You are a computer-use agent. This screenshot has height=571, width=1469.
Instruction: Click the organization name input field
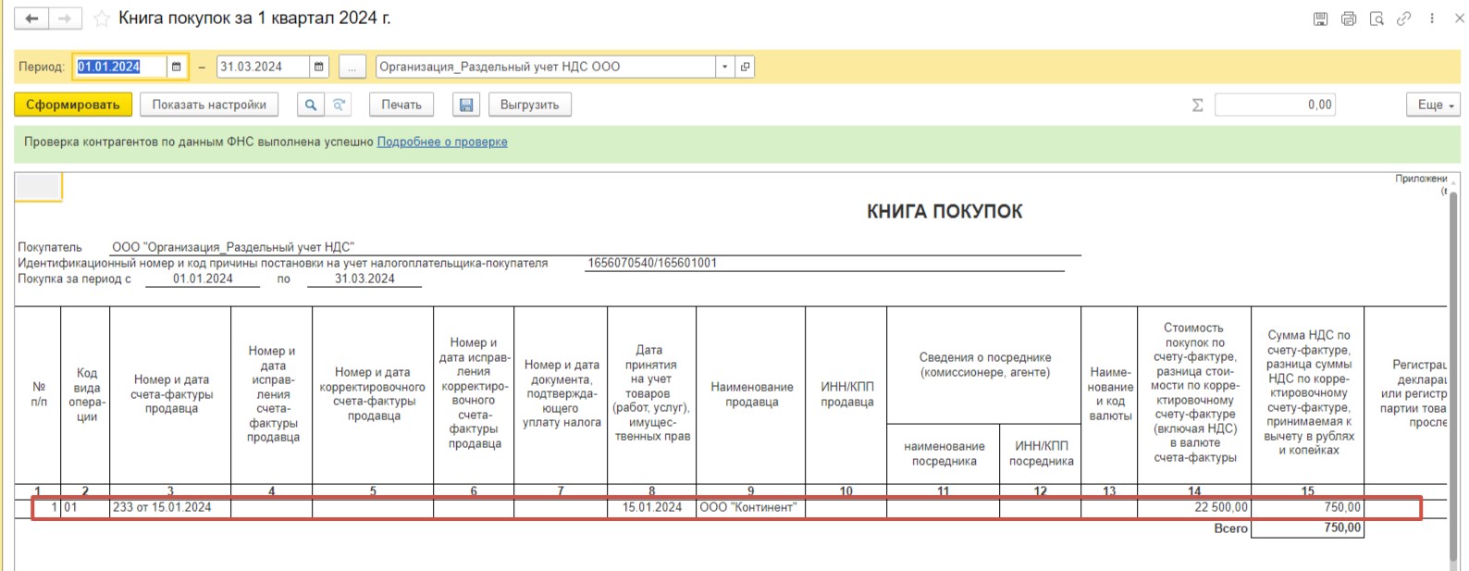coord(546,67)
